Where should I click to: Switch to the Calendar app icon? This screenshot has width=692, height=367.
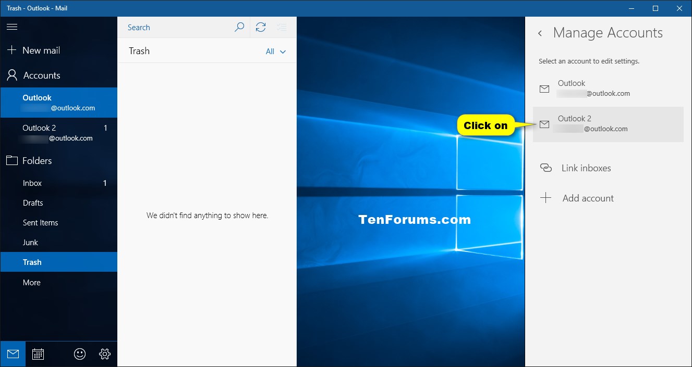pos(38,354)
